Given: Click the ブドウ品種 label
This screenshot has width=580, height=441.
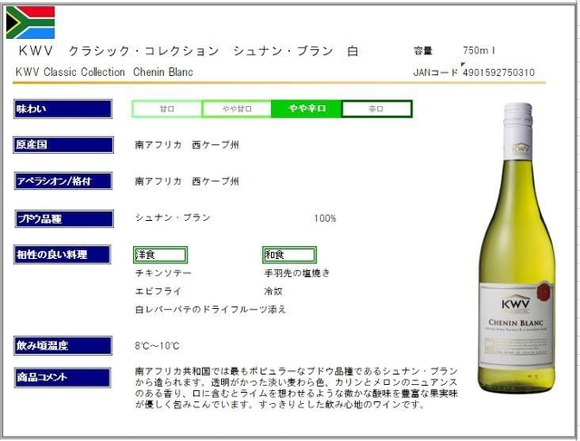Looking at the screenshot, I should pyautogui.click(x=64, y=219).
